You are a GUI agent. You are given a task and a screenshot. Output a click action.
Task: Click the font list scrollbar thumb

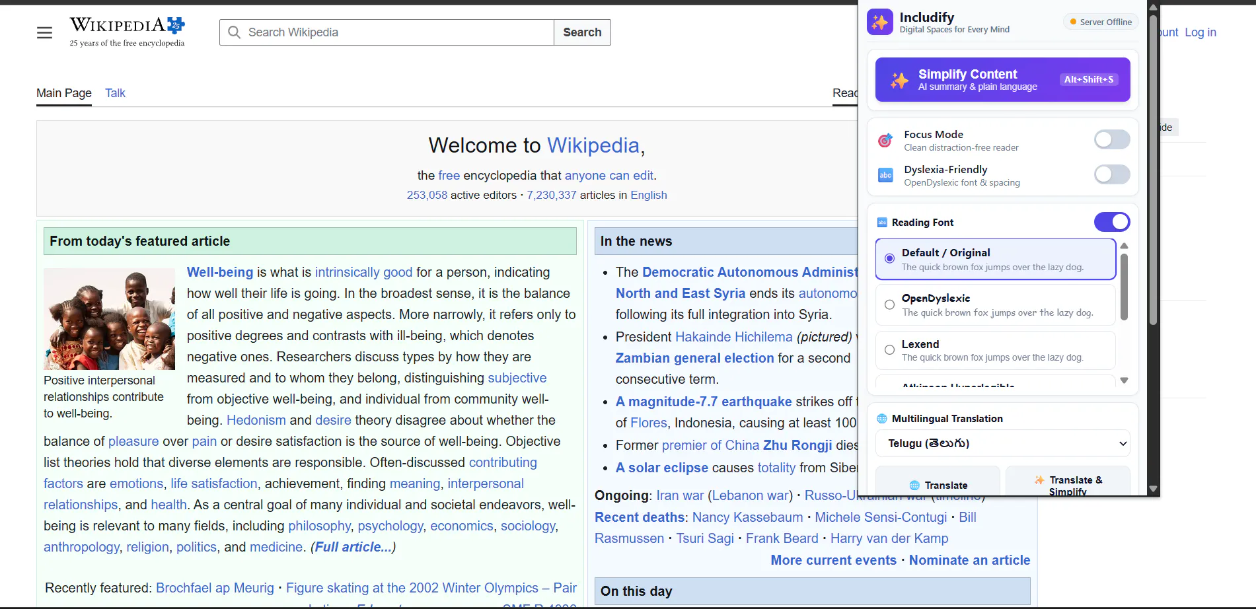coord(1124,287)
